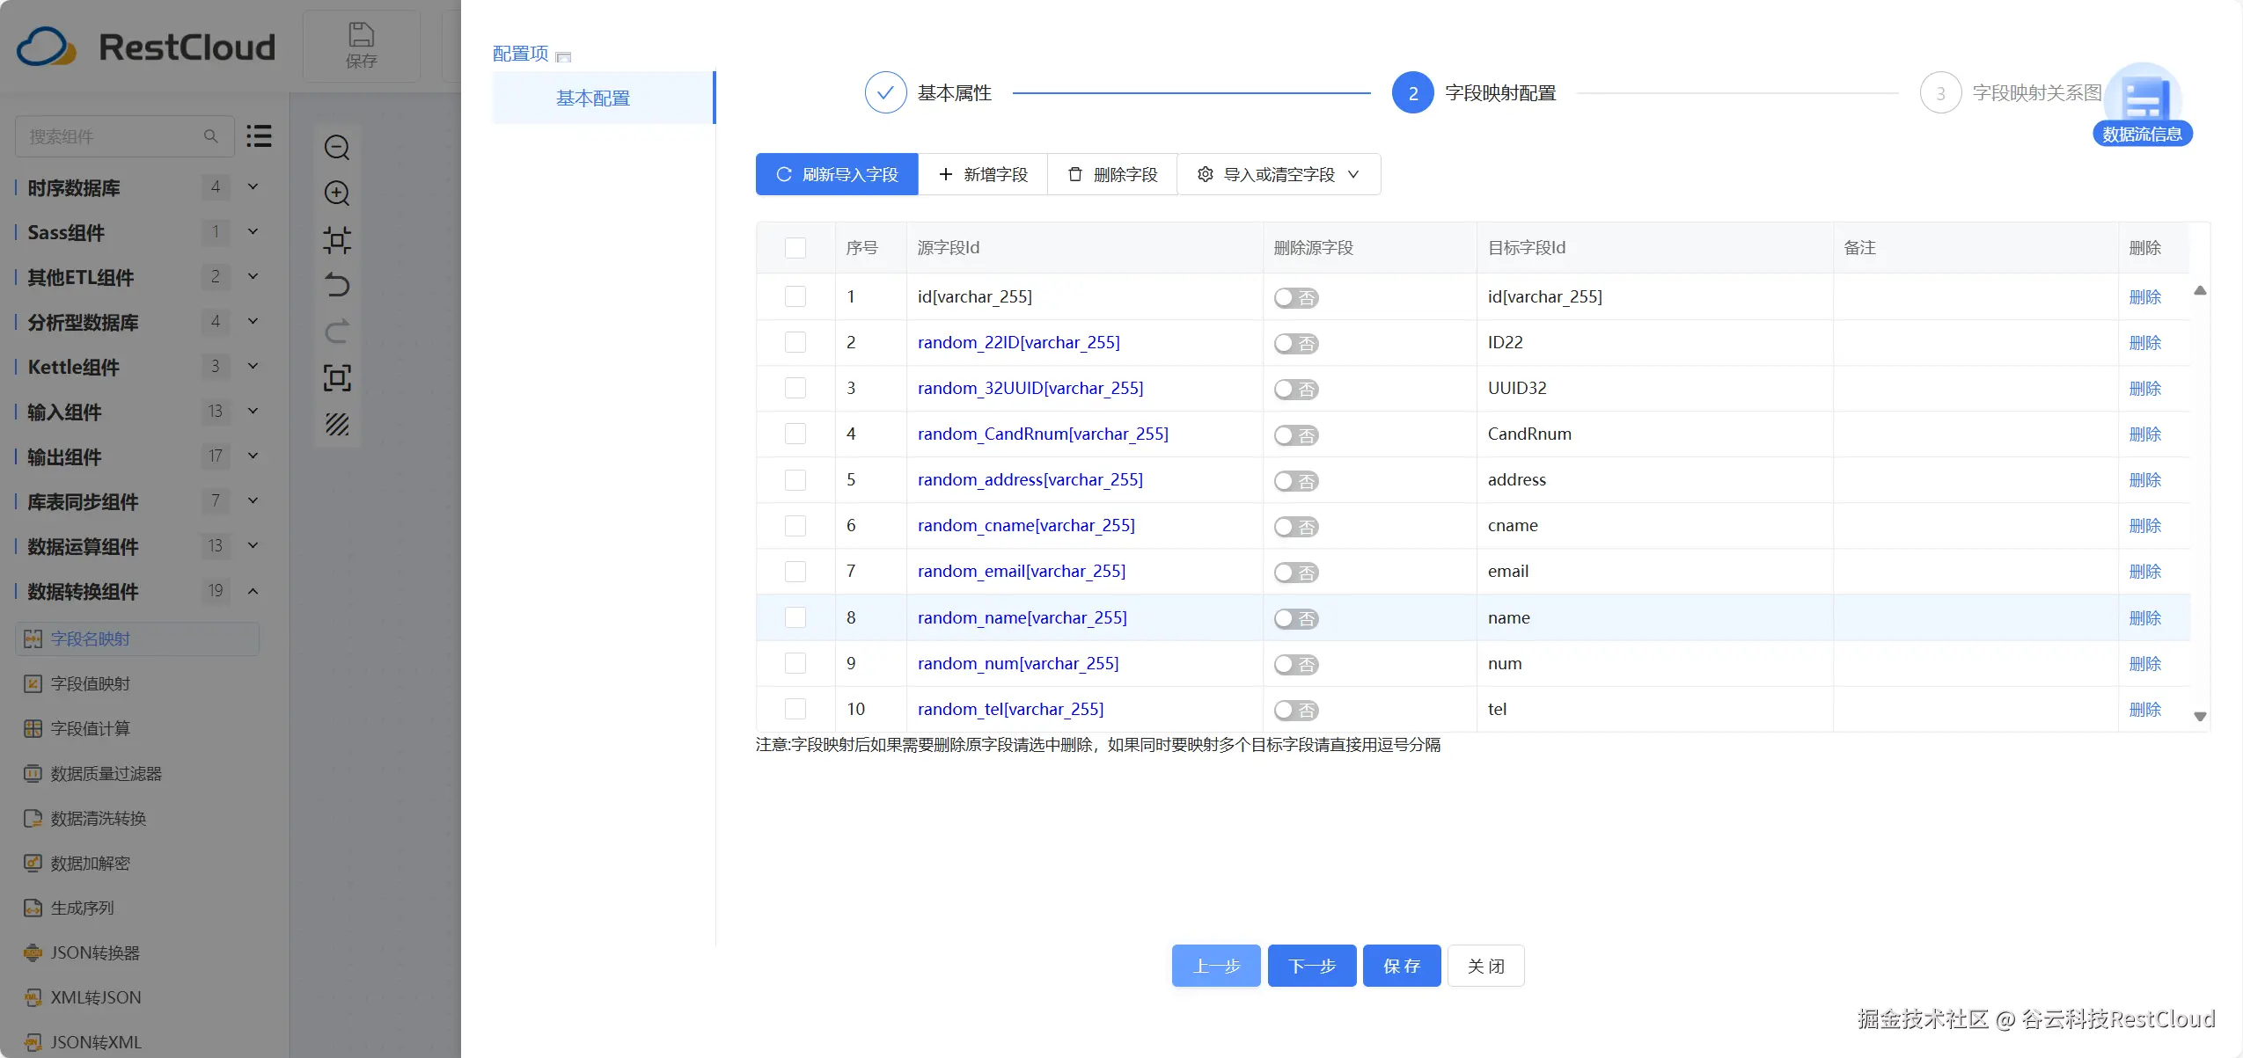Click the search magnifier in component search
Image resolution: width=2243 pixels, height=1058 pixels.
pos(210,136)
